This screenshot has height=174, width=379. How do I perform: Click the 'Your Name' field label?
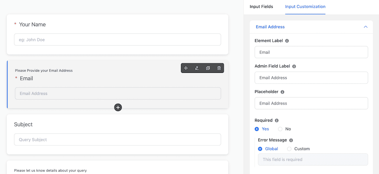pos(32,24)
